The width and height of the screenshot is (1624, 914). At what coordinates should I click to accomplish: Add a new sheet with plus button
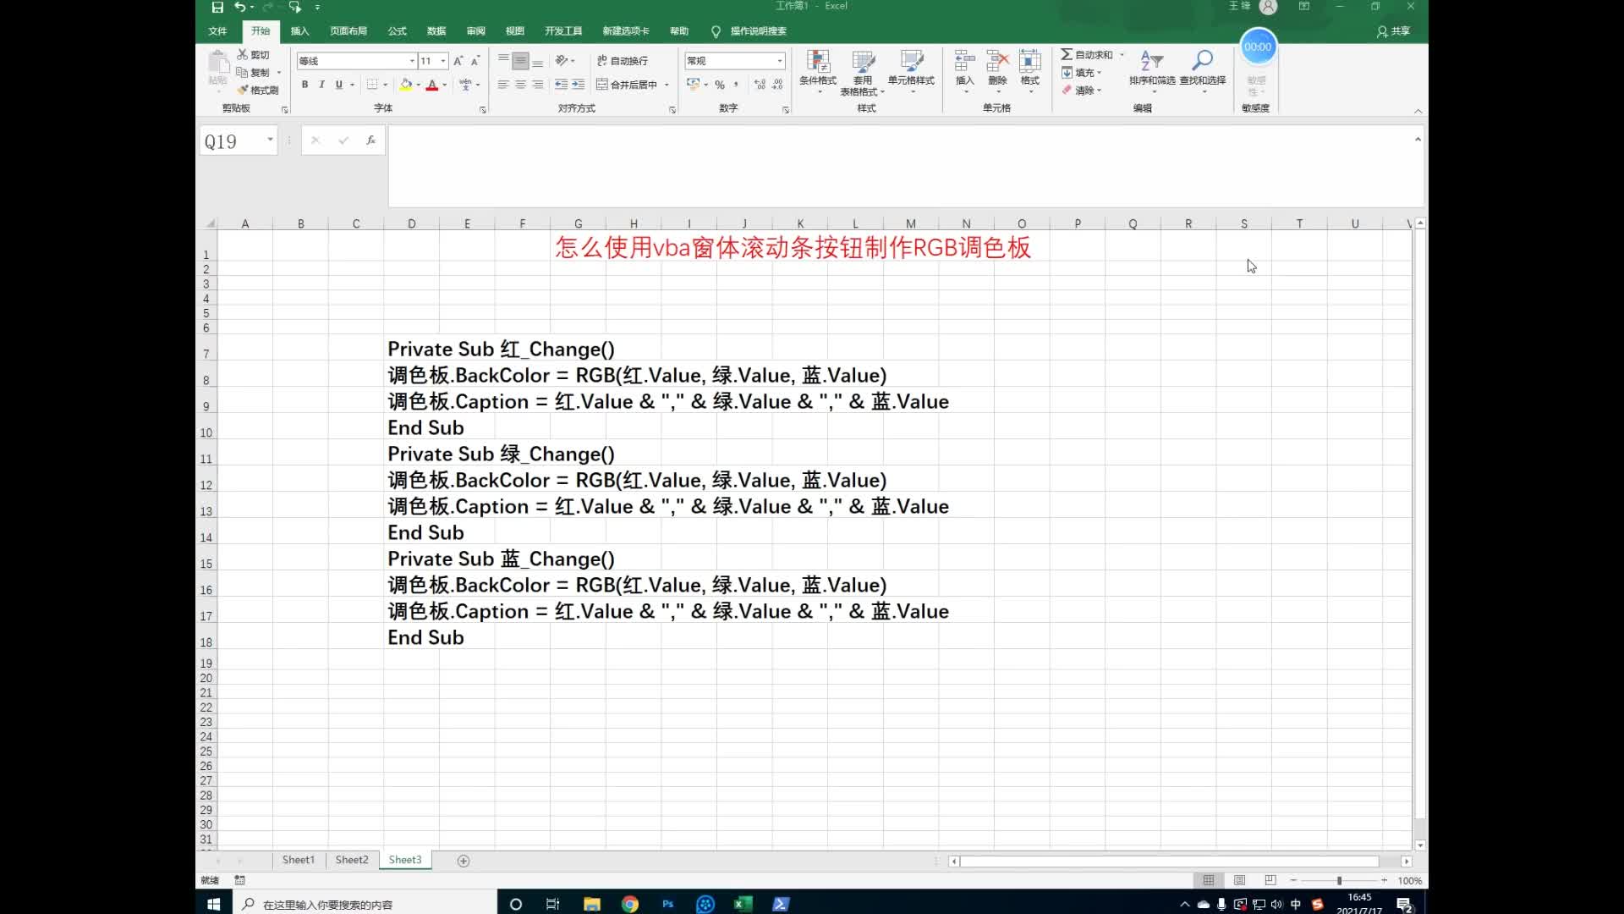[464, 861]
